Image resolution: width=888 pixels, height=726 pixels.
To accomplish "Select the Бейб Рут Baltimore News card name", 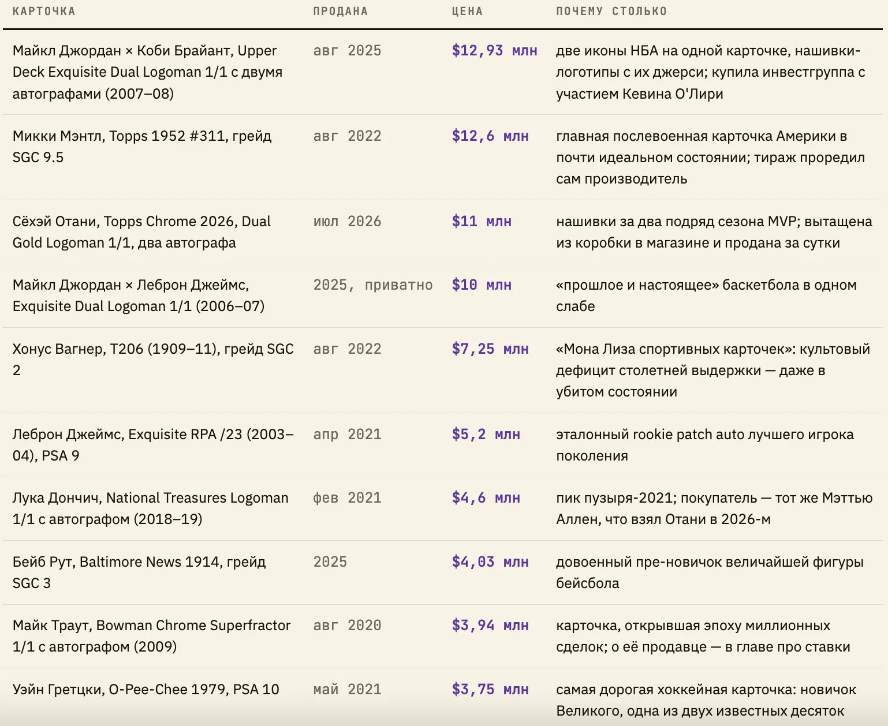I will point(139,572).
